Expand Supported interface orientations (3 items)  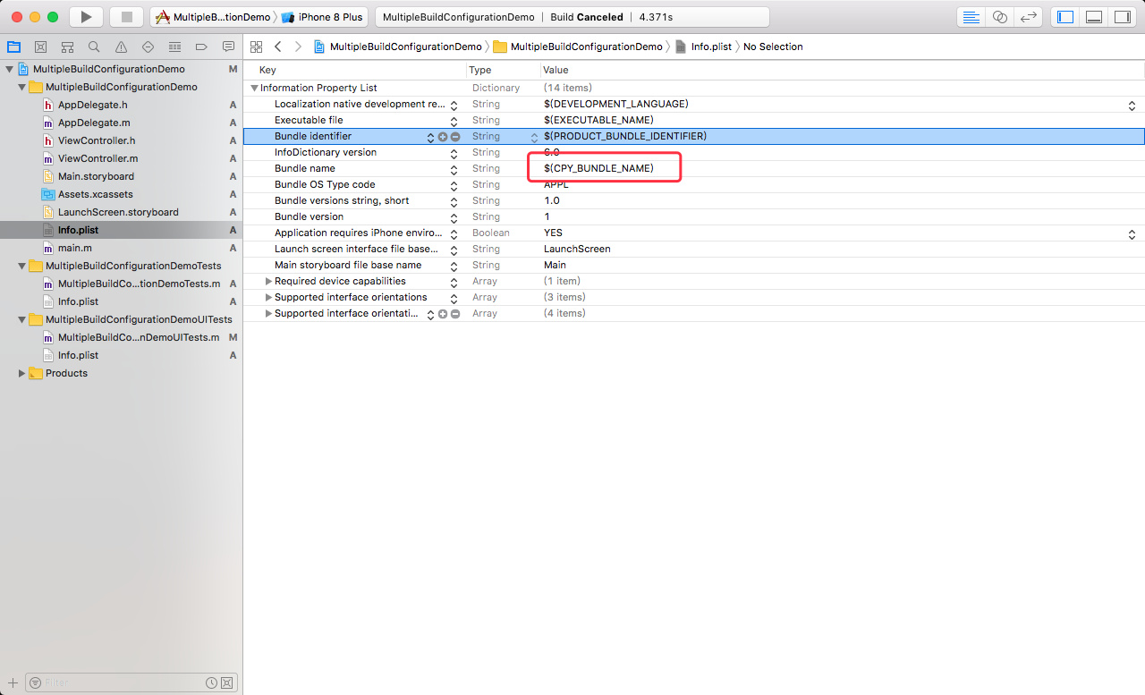268,297
